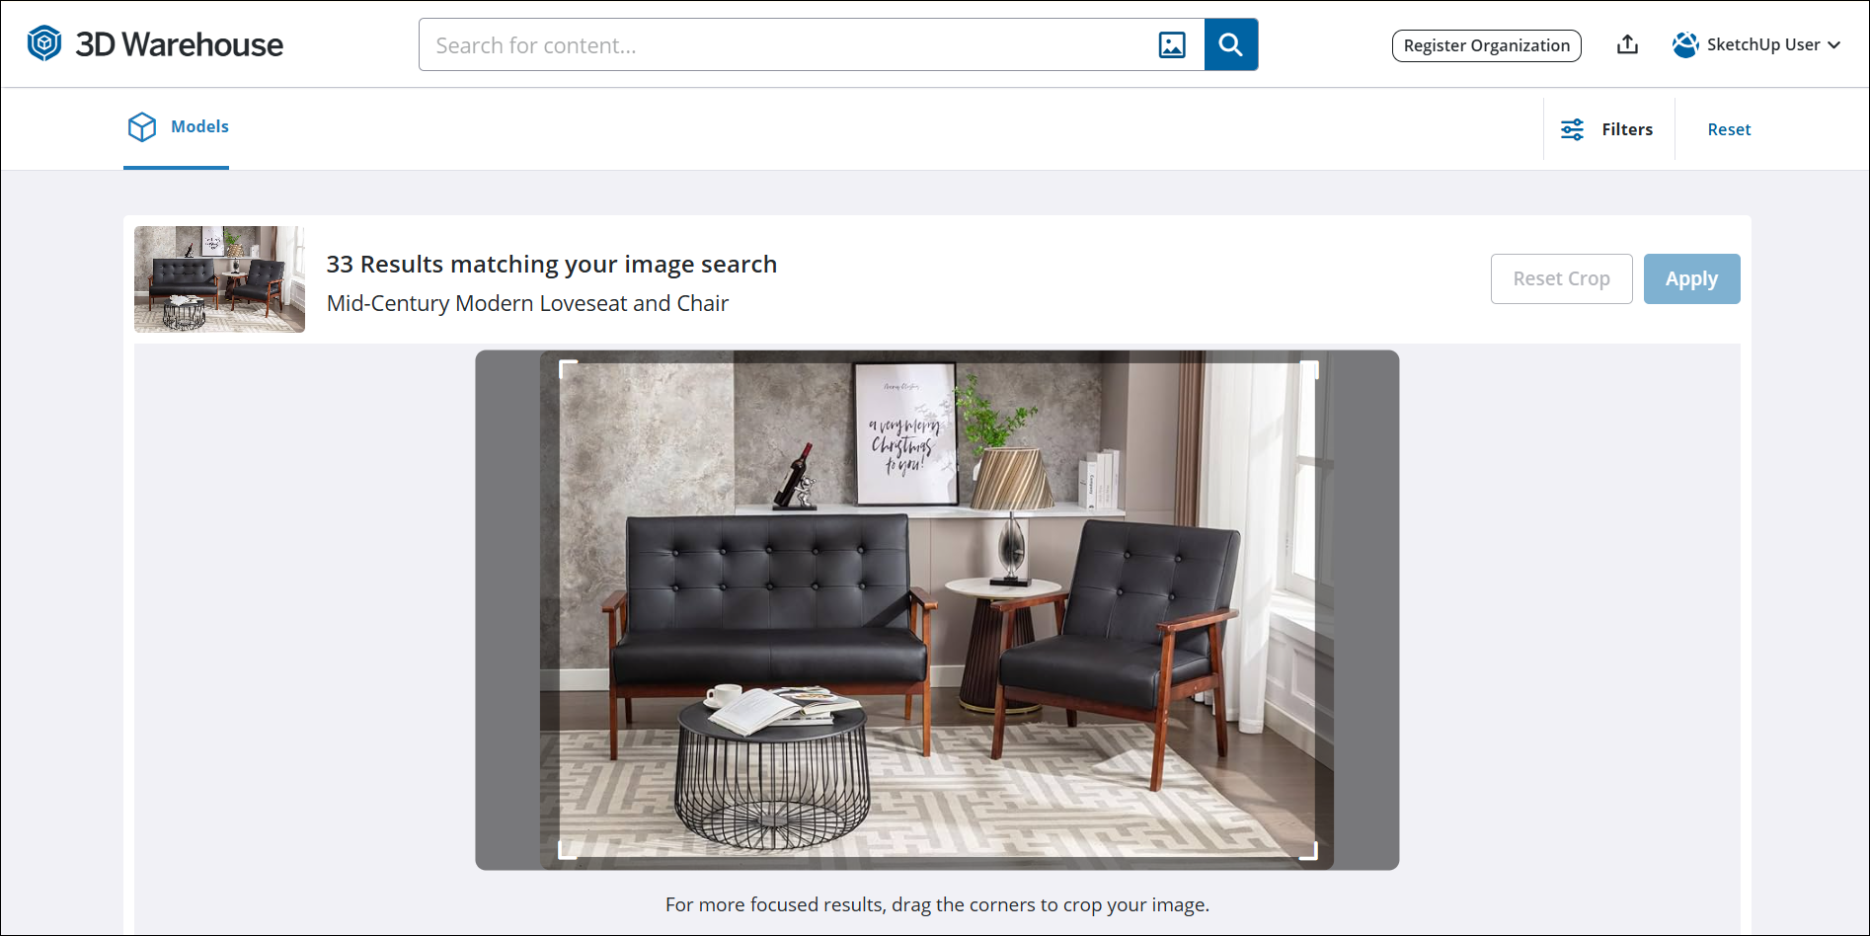Click the SketchUp User avatar icon
The height and width of the screenshot is (936, 1870).
tap(1685, 44)
